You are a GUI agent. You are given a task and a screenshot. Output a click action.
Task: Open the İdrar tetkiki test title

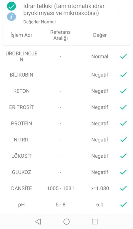(64, 10)
